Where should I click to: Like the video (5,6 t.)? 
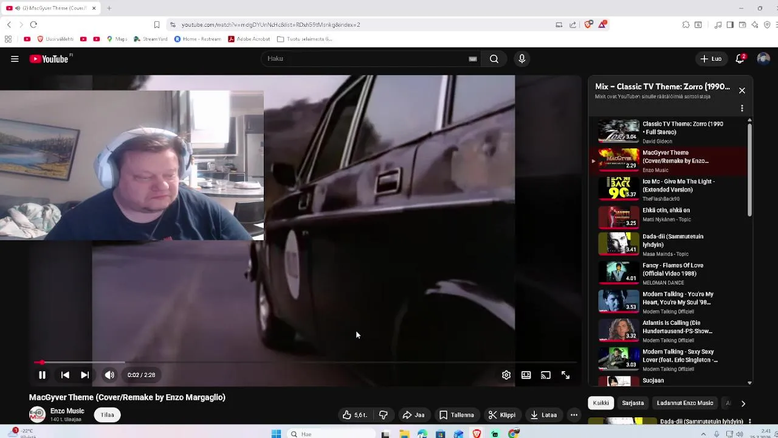pyautogui.click(x=354, y=415)
